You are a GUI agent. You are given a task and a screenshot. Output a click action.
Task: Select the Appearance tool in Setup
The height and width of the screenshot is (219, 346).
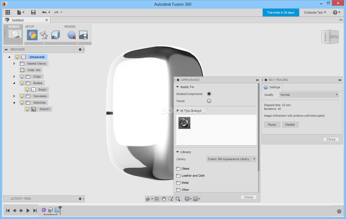[32, 35]
